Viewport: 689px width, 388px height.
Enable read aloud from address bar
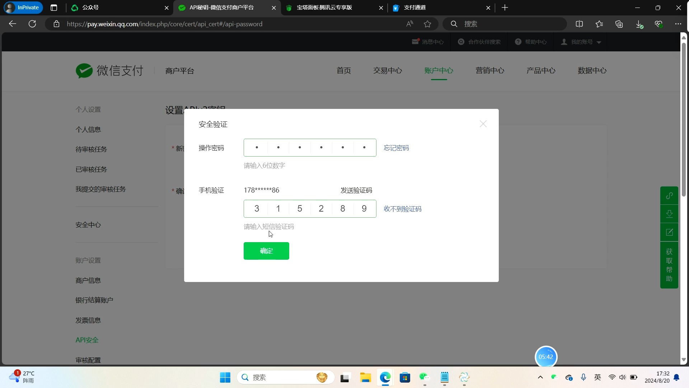tap(410, 24)
